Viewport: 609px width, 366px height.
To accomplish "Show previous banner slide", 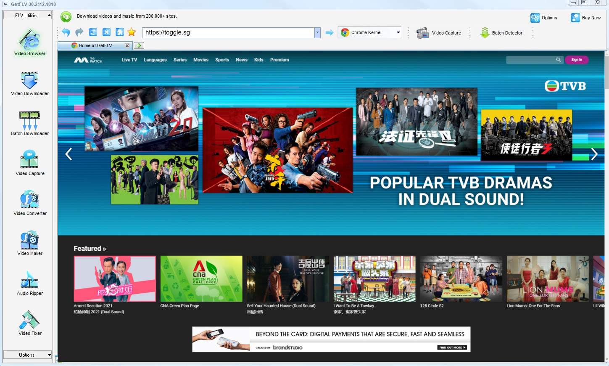I will [69, 154].
